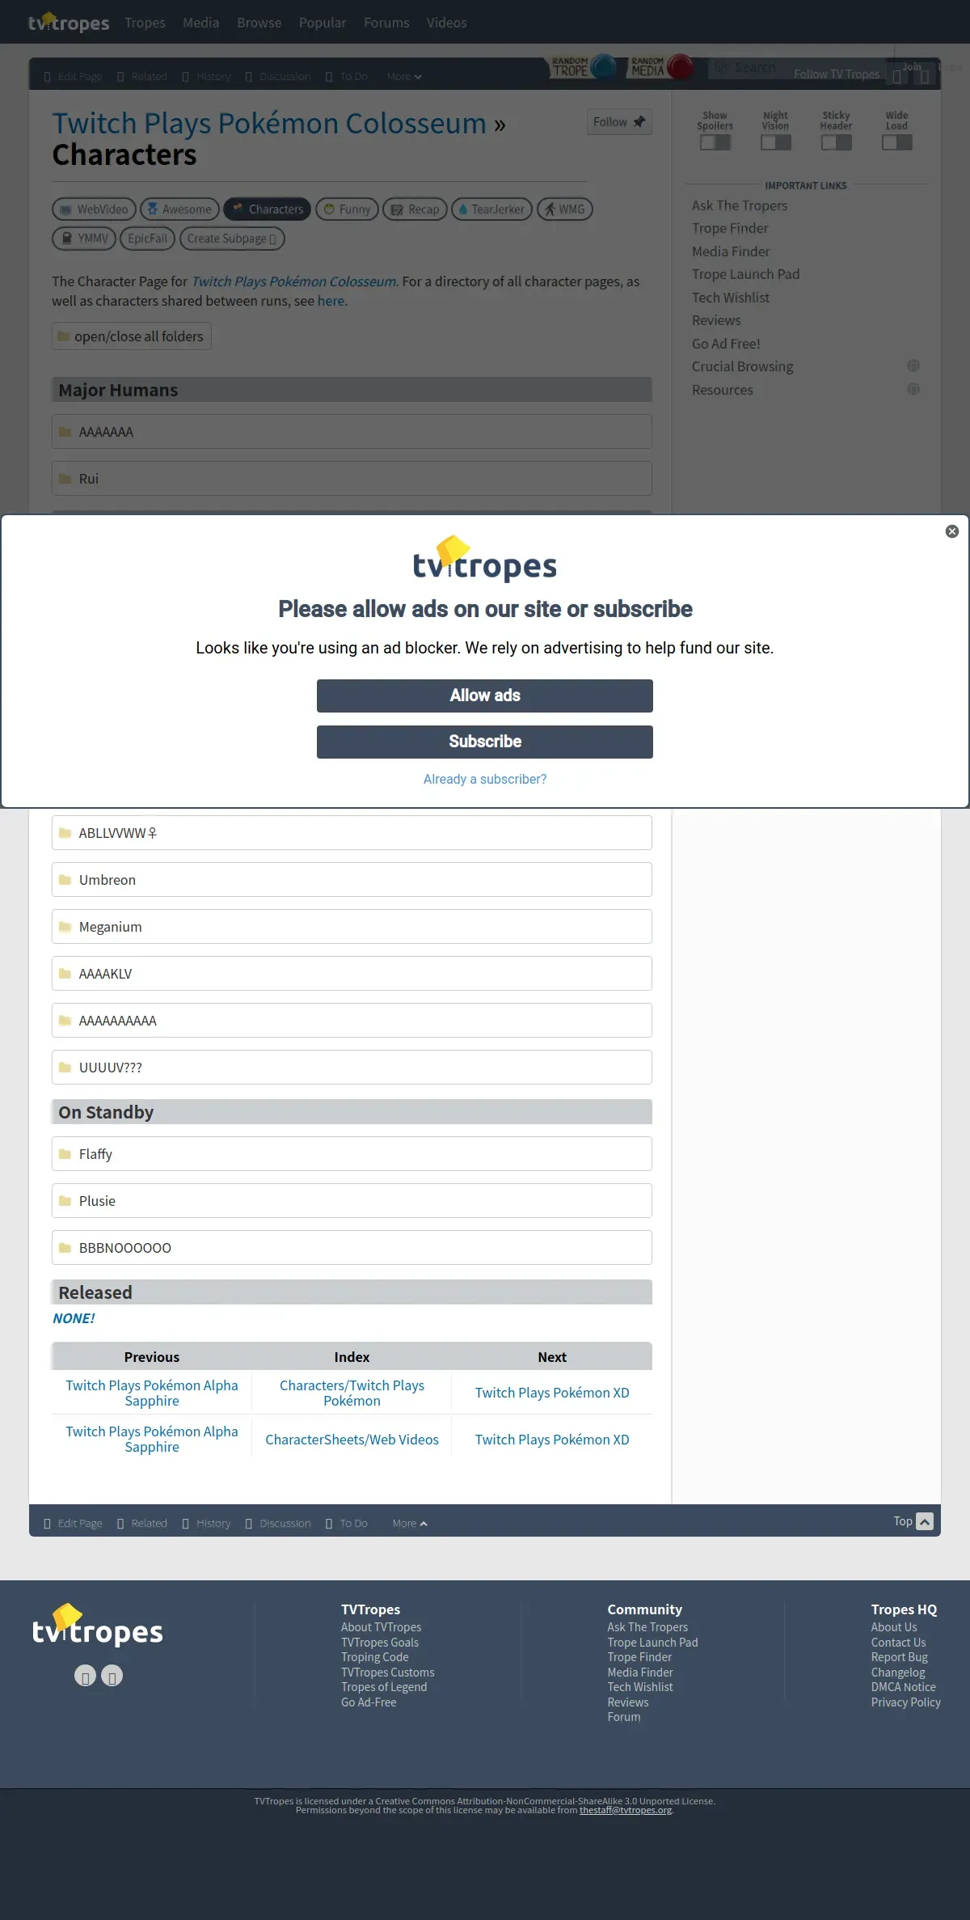Click Discussion in the bottom toolbar
Viewport: 970px width, 1920px height.
[278, 1524]
